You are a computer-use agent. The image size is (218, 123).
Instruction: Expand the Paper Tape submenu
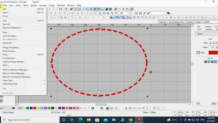pos(24,80)
